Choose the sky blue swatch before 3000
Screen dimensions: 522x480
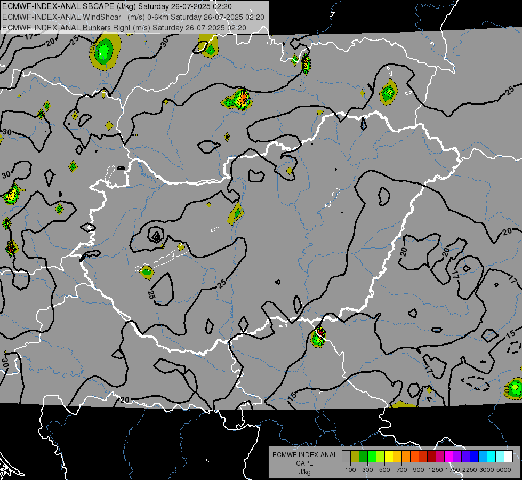pyautogui.click(x=483, y=457)
